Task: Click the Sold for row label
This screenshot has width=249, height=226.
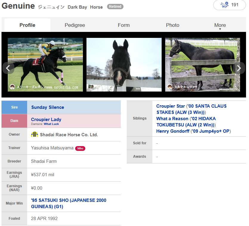Action: [140, 143]
